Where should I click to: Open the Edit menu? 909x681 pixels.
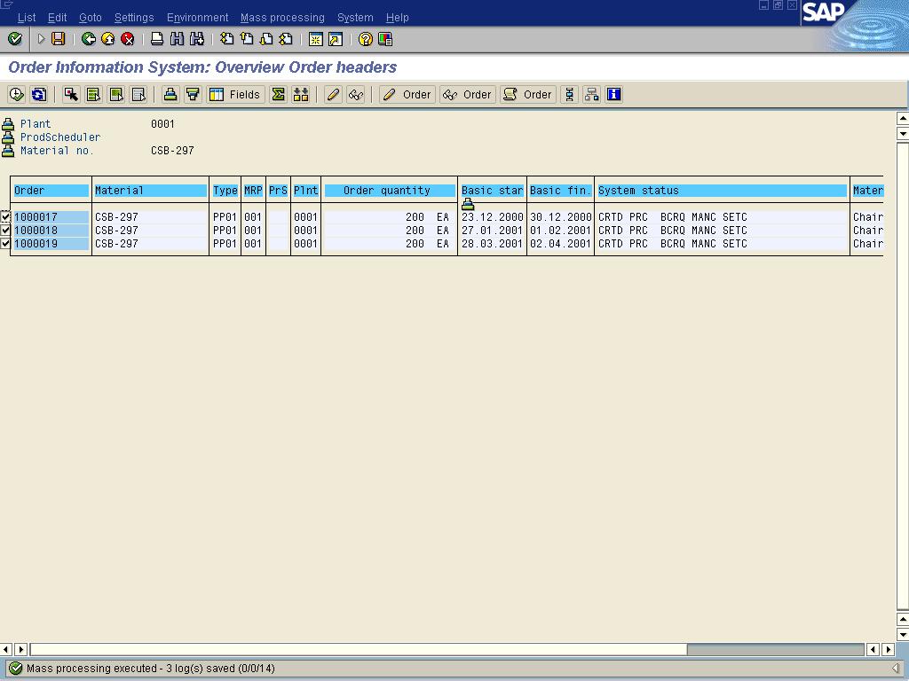click(58, 18)
